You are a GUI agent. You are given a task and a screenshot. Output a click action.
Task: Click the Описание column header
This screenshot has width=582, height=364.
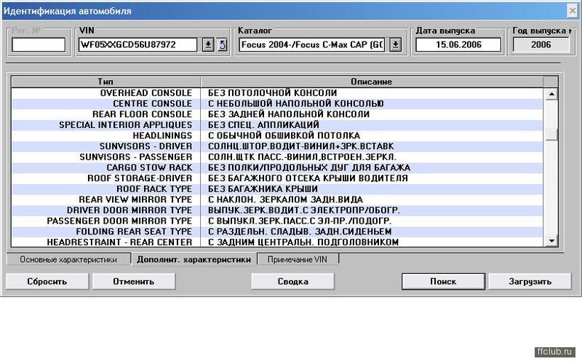click(x=372, y=82)
